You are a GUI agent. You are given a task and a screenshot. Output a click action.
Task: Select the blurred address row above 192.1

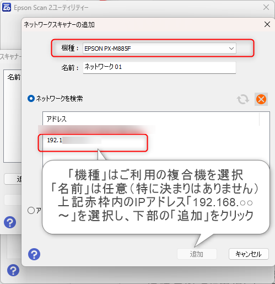tap(97, 130)
